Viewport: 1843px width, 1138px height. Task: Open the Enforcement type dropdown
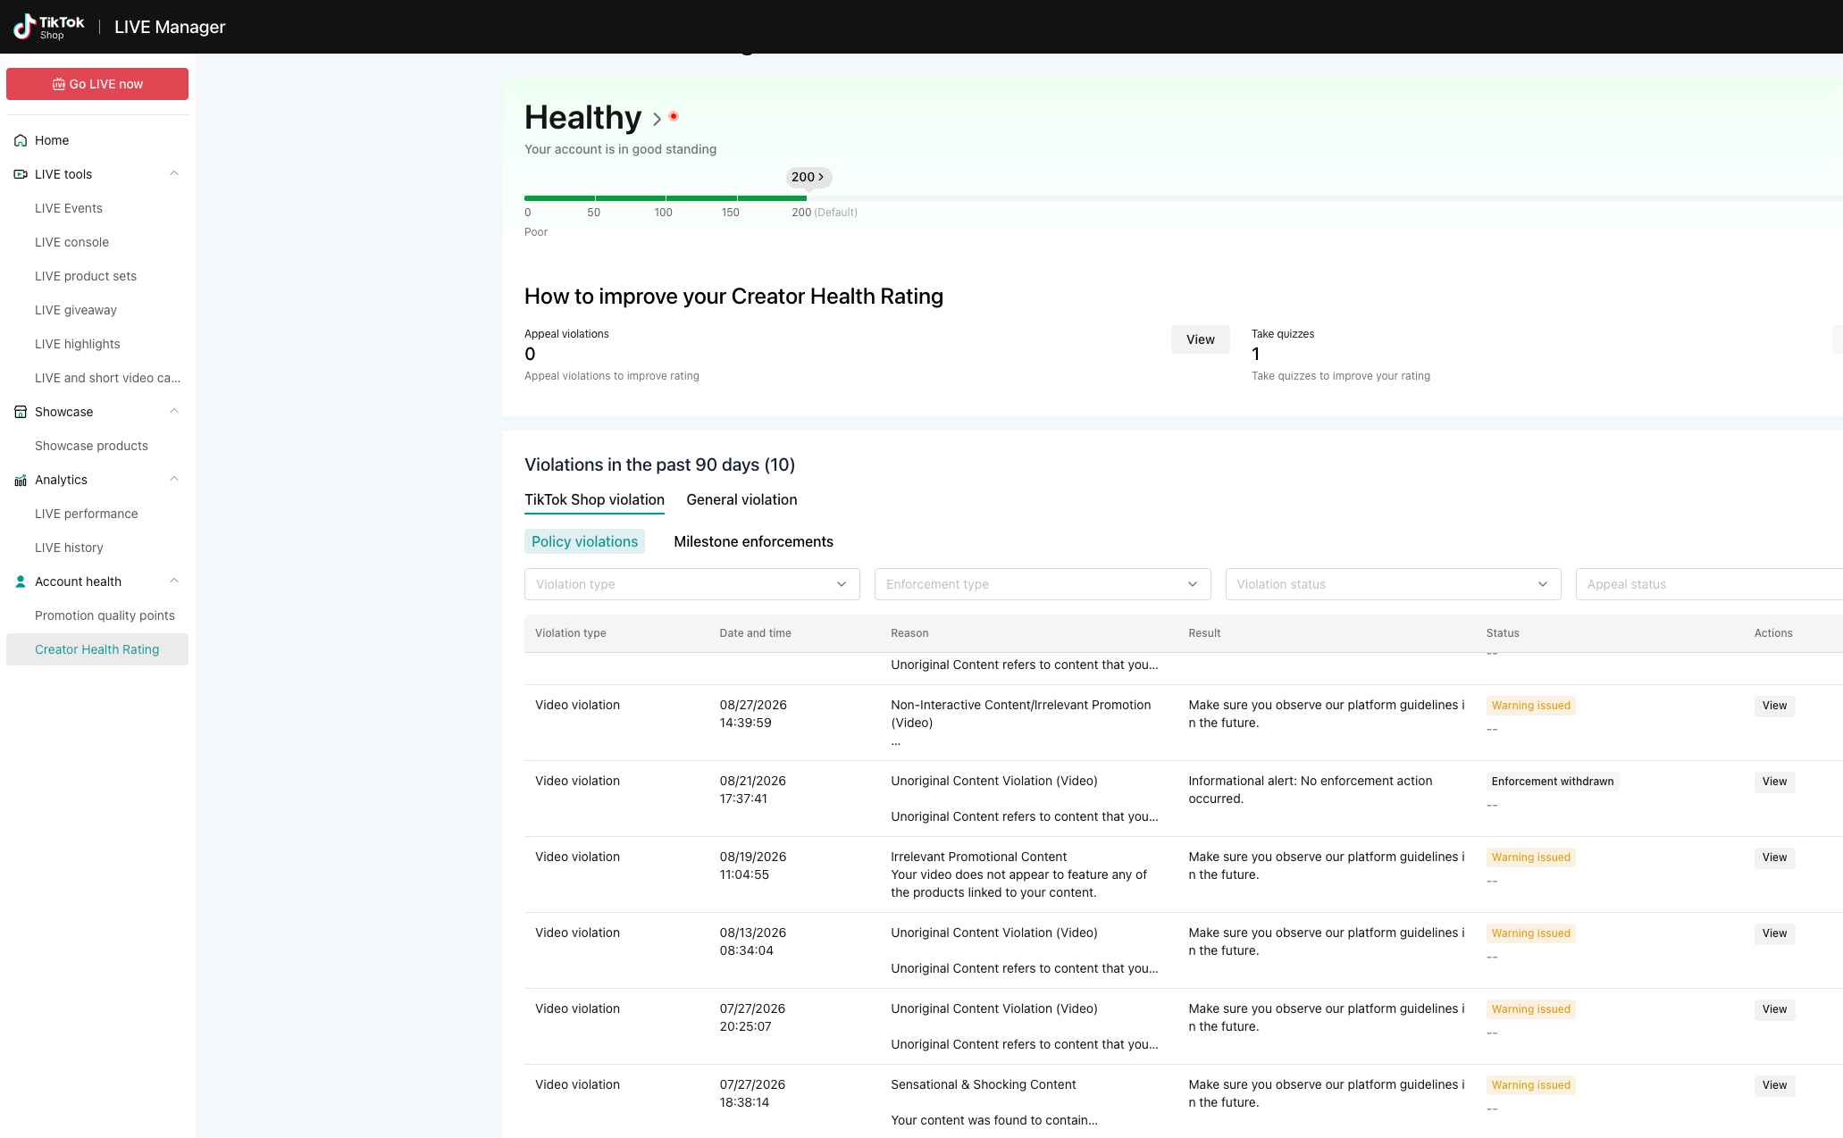pyautogui.click(x=1043, y=584)
